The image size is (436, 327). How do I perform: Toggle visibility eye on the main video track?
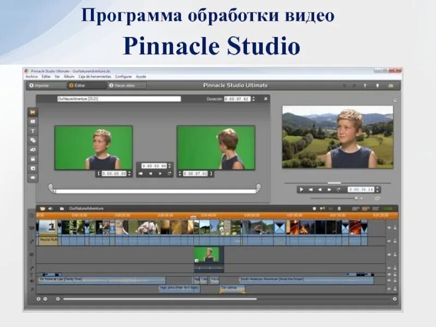[389, 228]
